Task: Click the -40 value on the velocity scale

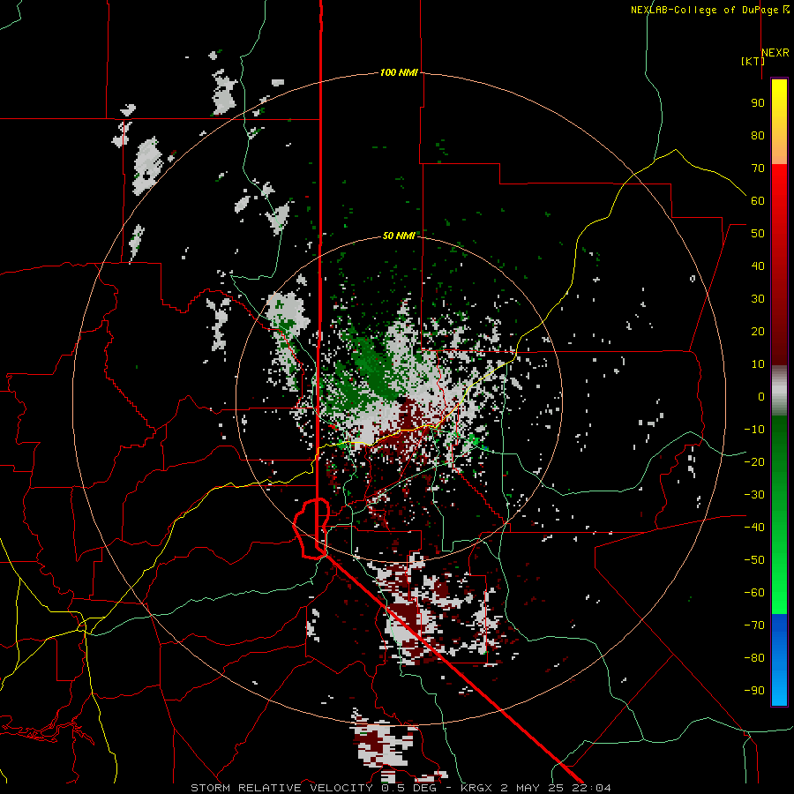Action: (754, 528)
